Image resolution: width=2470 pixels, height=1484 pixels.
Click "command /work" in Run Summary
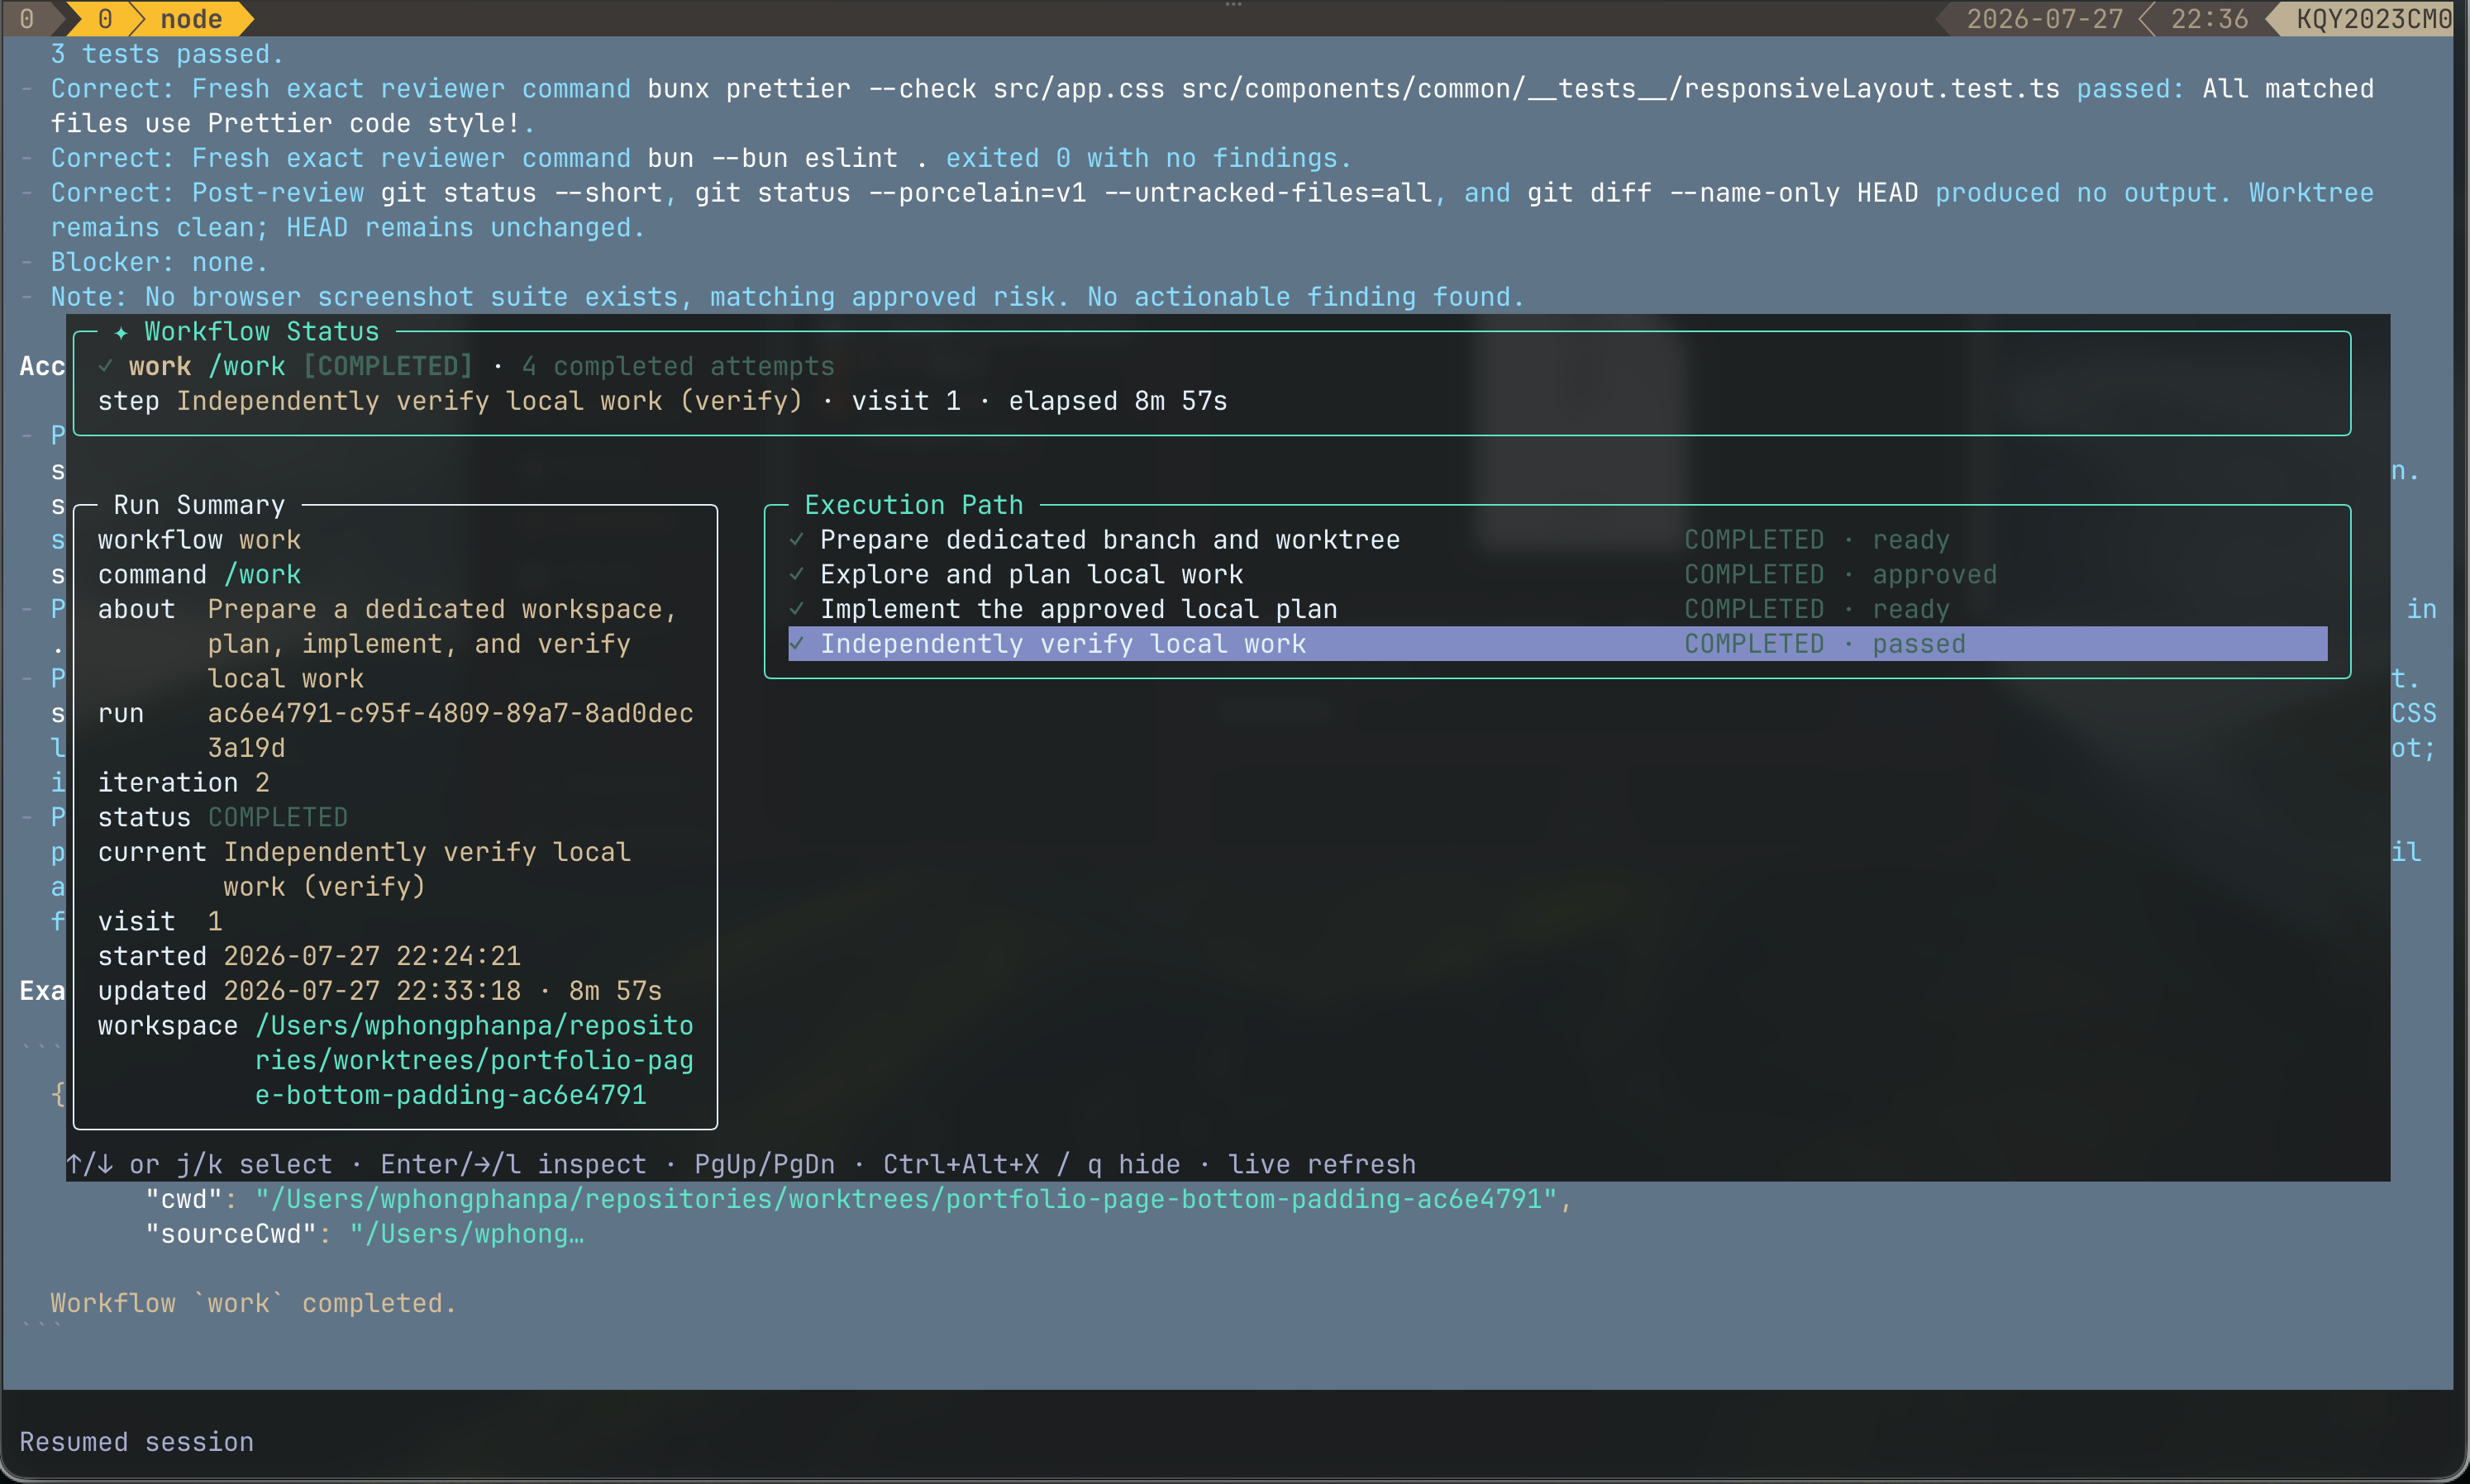pos(199,575)
